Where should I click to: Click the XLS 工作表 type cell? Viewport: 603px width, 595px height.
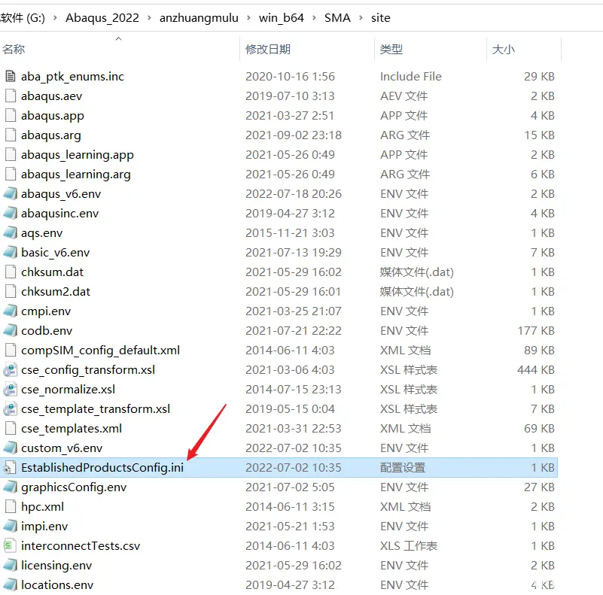point(409,546)
